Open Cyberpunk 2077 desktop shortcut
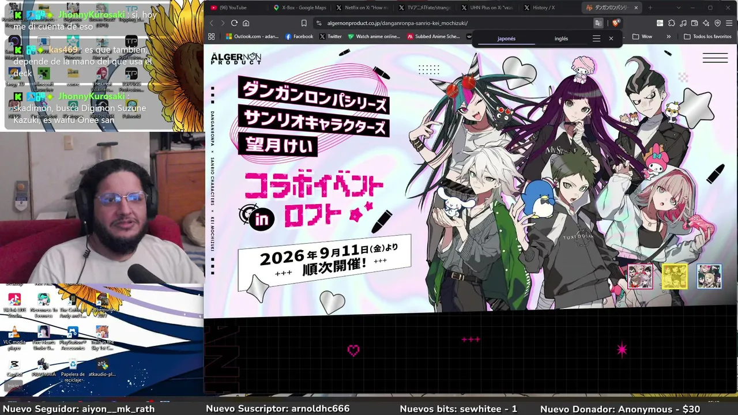Image resolution: width=738 pixels, height=415 pixels. (102, 306)
